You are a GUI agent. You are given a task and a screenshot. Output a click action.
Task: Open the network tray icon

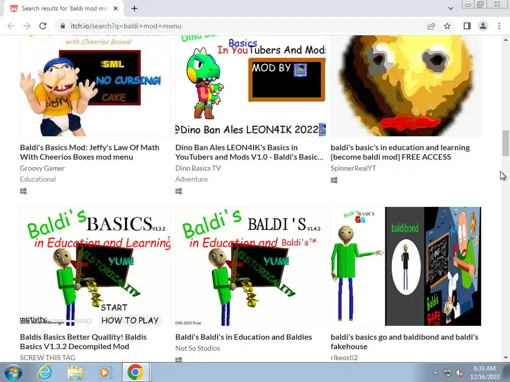tap(448, 373)
